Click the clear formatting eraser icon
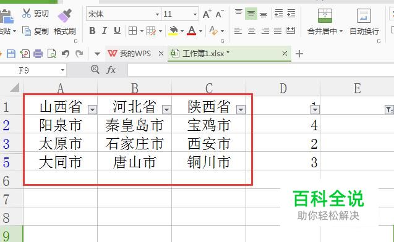The width and height of the screenshot is (394, 242). click(x=213, y=31)
